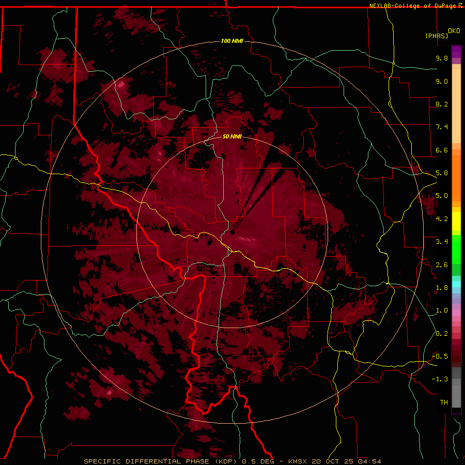Click the TH label at legend bottom
This screenshot has width=465, height=465.
[x=444, y=402]
